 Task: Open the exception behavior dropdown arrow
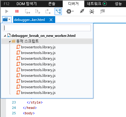[x=73, y=11]
